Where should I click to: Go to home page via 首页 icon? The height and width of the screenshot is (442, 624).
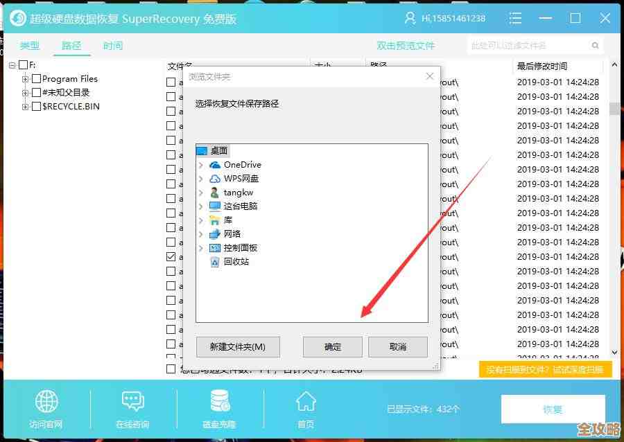[x=306, y=409]
